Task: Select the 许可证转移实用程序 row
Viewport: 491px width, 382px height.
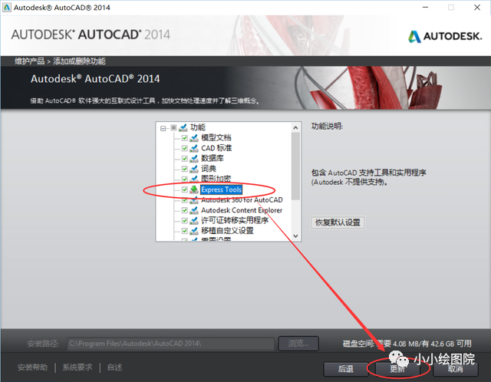Action: tap(235, 220)
